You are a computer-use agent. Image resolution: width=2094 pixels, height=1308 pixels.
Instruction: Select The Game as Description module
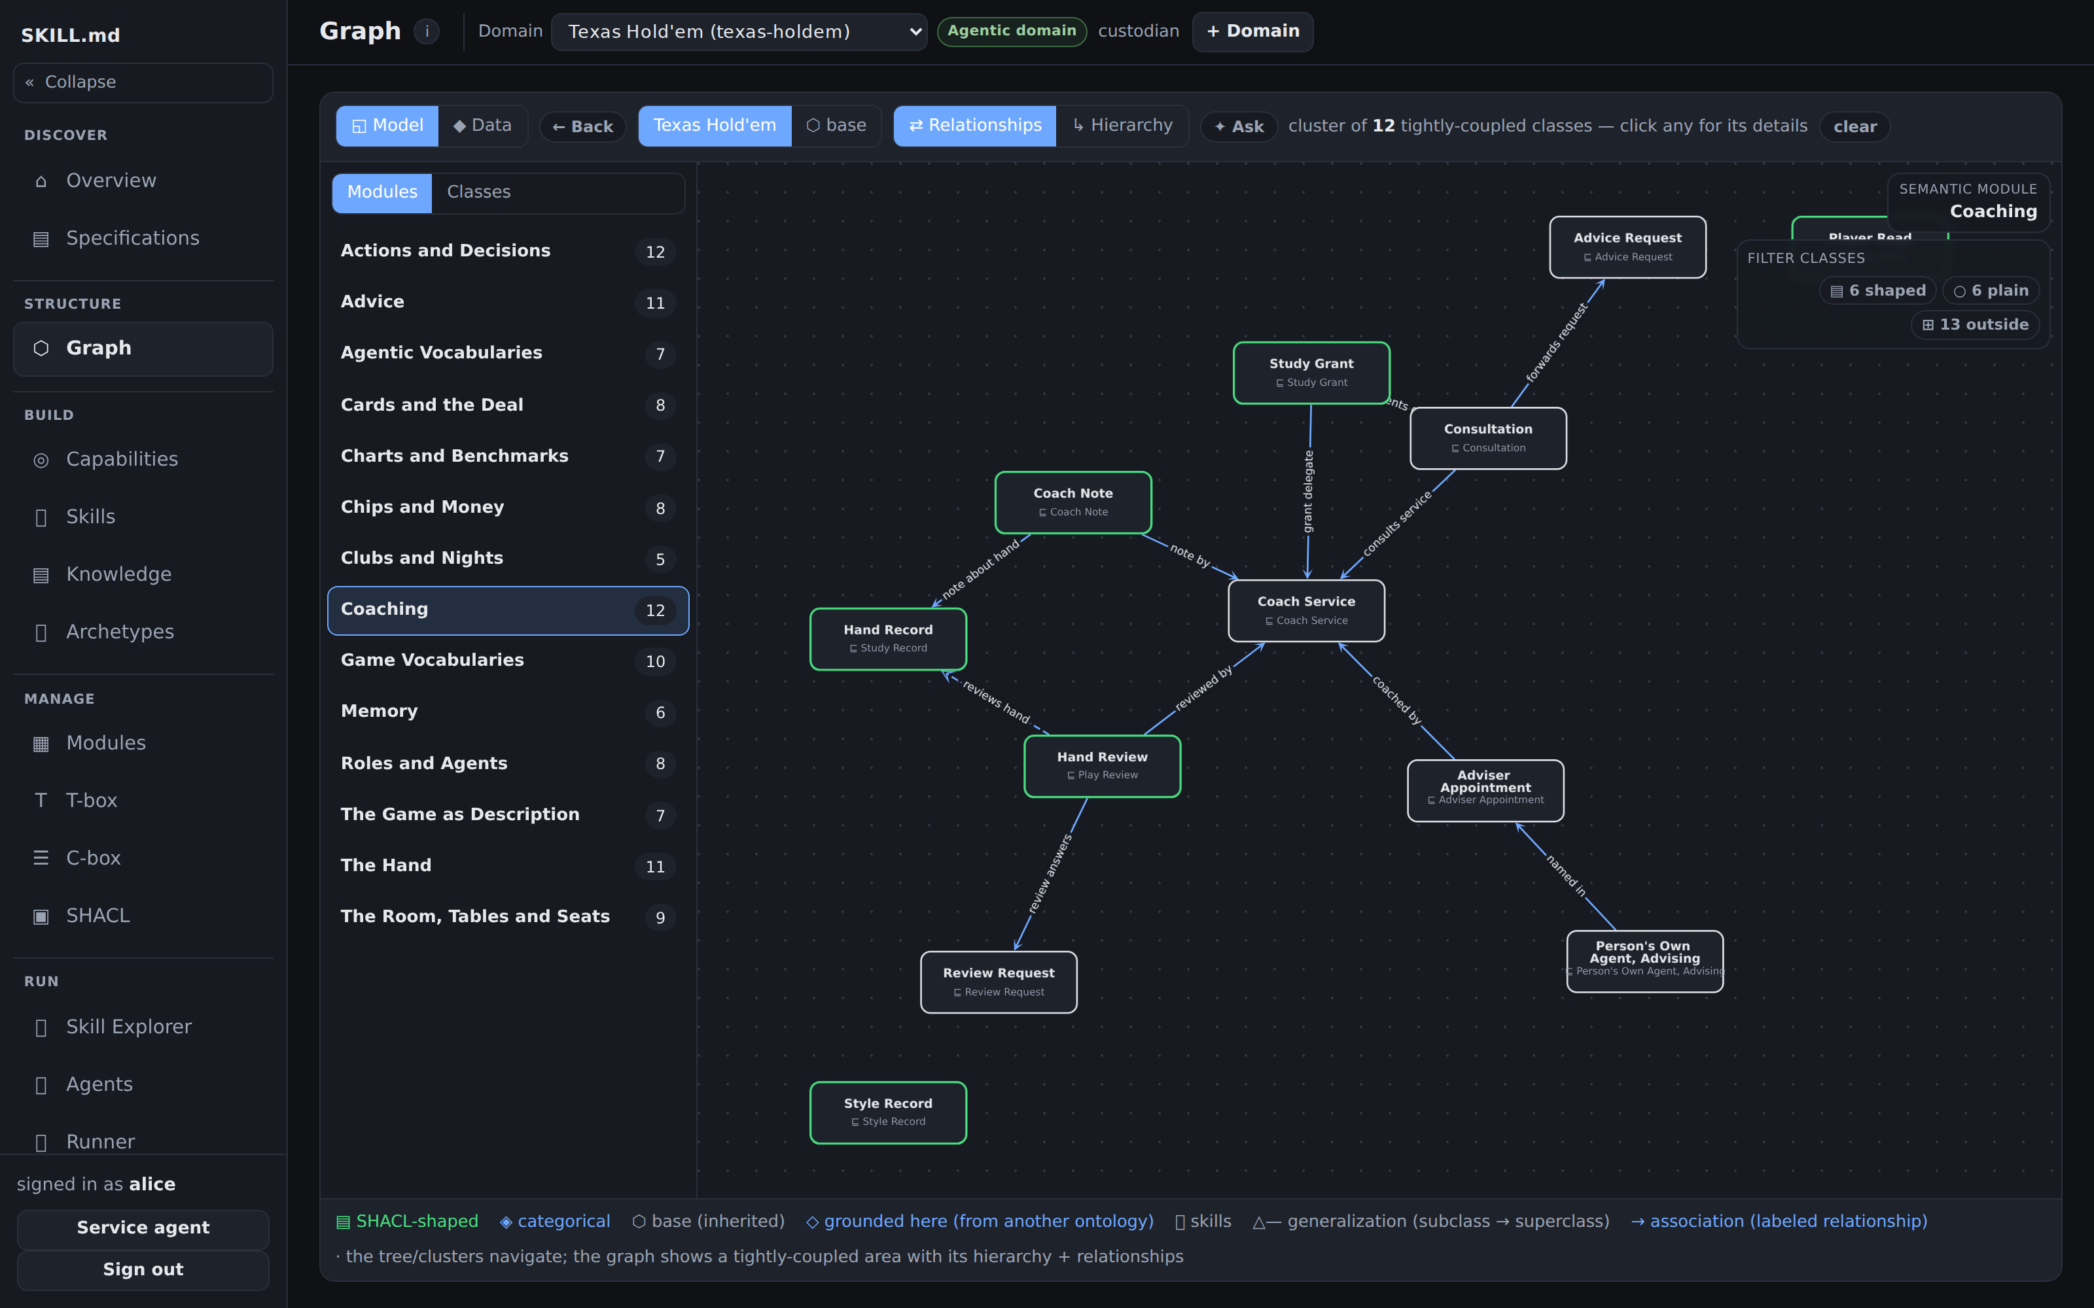point(508,814)
